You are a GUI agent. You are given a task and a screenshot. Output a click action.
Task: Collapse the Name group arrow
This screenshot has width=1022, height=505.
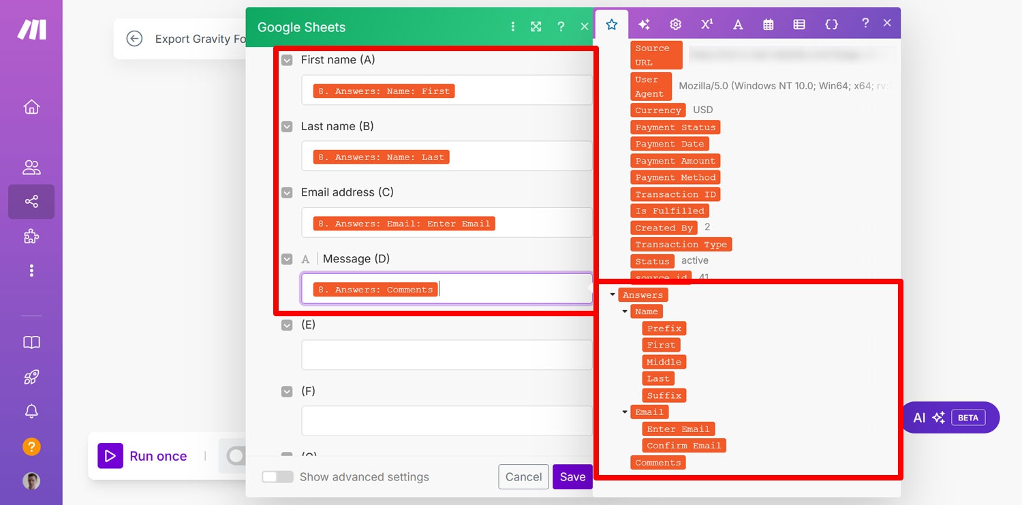click(x=625, y=311)
